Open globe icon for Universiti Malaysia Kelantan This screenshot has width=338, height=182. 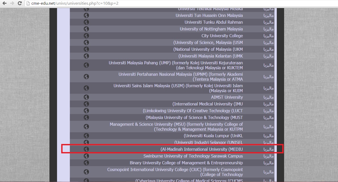[x=86, y=56]
